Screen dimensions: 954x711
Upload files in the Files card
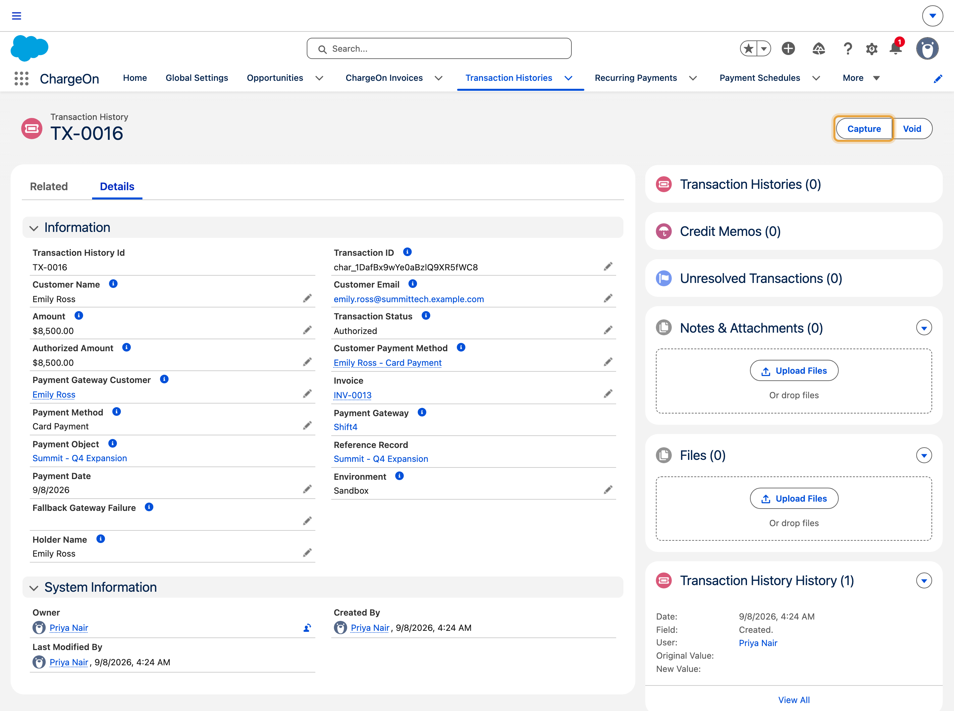[x=794, y=498]
